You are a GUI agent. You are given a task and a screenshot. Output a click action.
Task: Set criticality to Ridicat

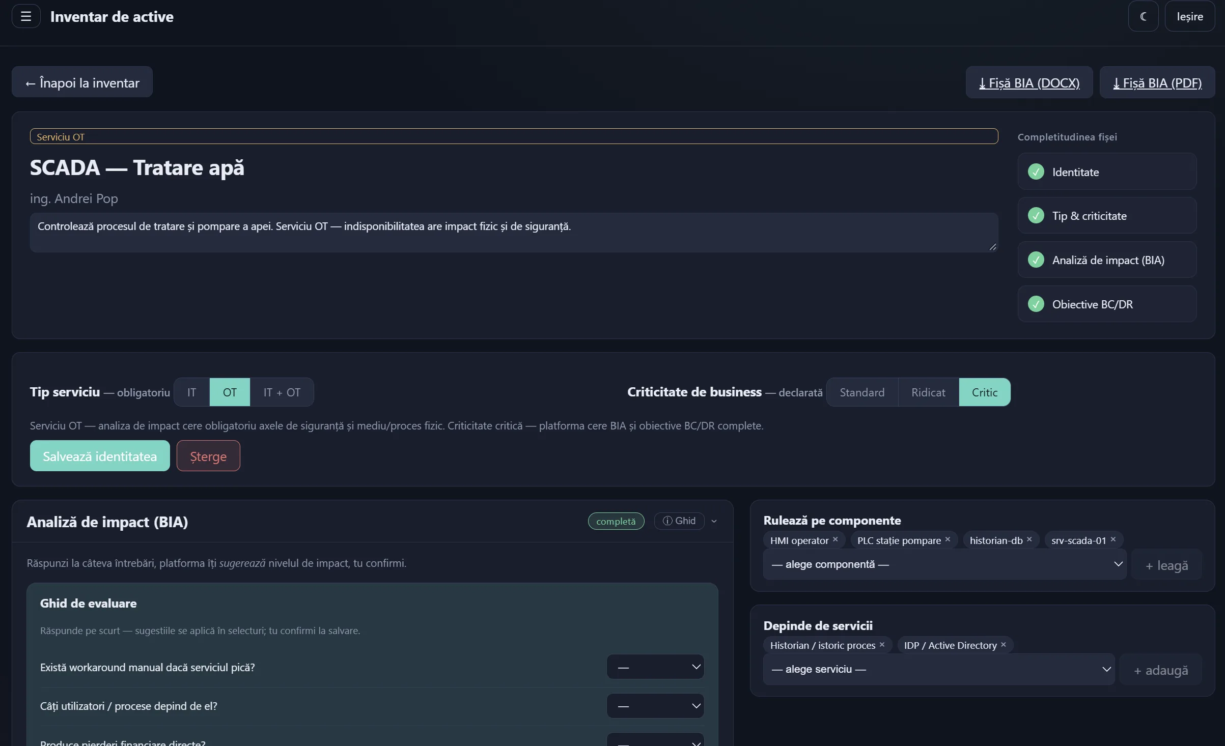tap(928, 392)
